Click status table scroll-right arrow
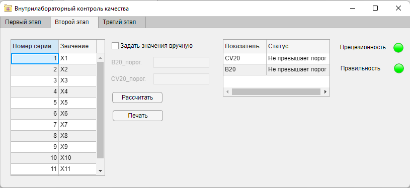The image size is (410, 188). click(325, 91)
